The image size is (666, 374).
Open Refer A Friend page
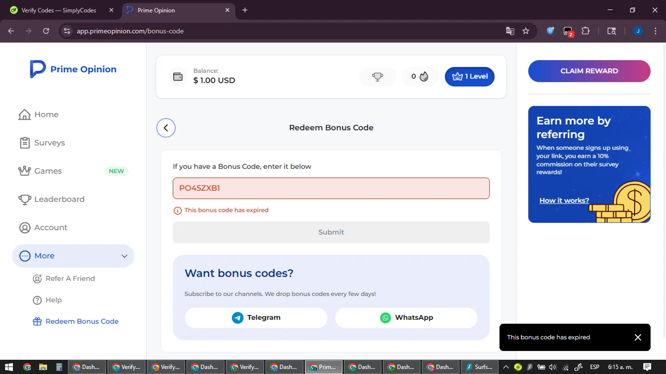pyautogui.click(x=64, y=279)
